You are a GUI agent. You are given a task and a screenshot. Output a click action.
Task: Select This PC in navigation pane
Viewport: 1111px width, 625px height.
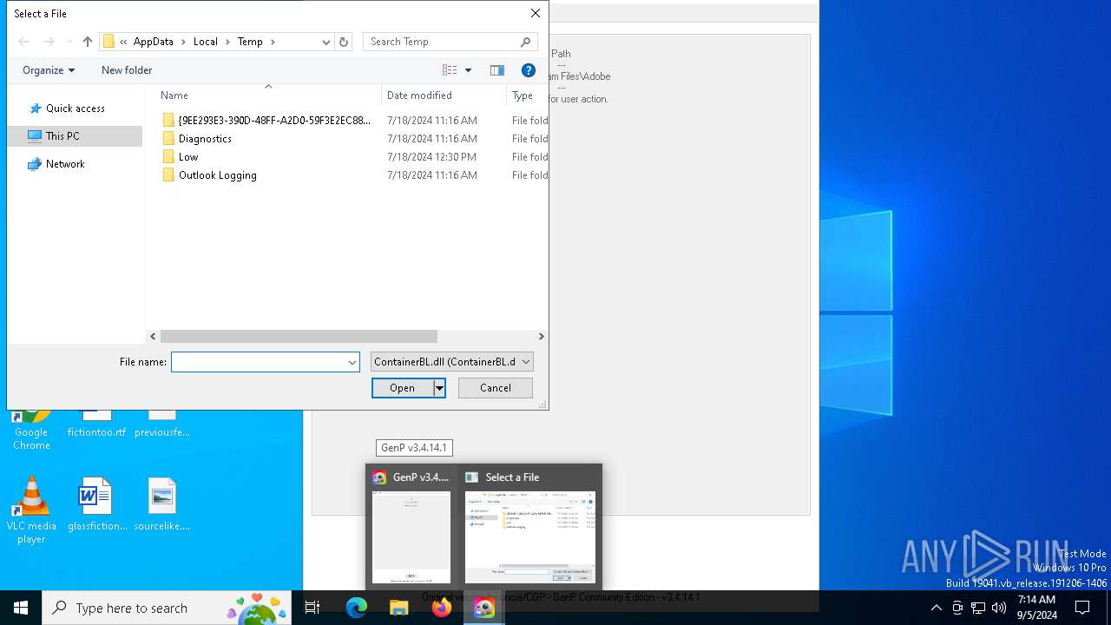(x=75, y=136)
